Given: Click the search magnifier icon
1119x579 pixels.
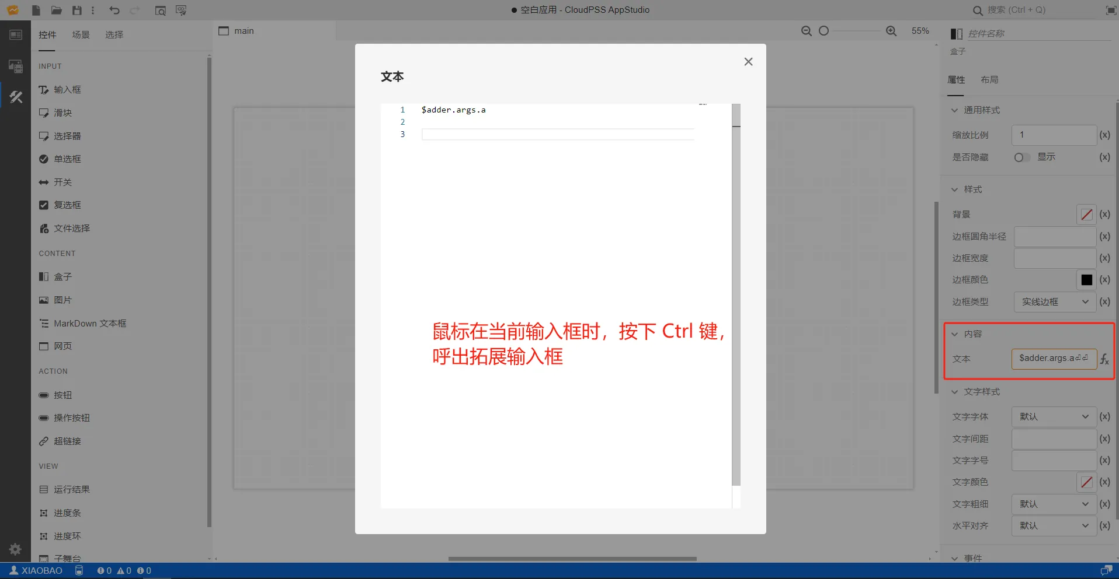Looking at the screenshot, I should pos(978,10).
